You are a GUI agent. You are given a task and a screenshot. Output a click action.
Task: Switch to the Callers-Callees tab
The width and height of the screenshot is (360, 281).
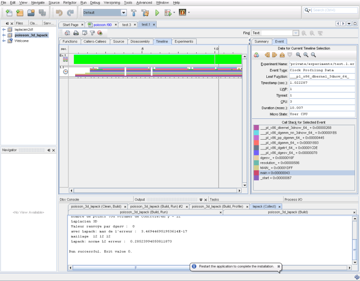tap(94, 41)
